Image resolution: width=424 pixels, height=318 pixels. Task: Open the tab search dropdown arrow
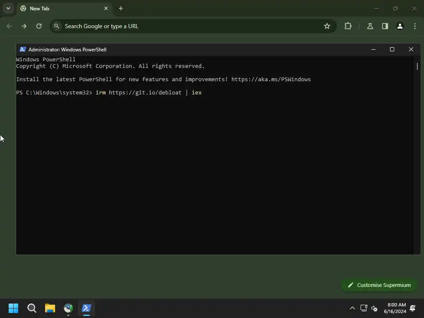coord(8,8)
